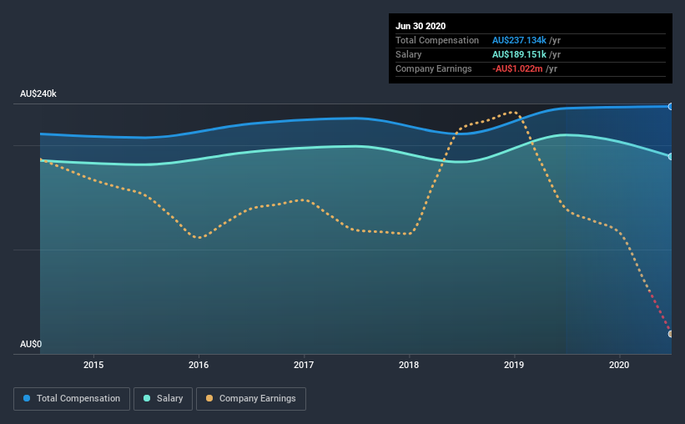The width and height of the screenshot is (685, 424).
Task: Click the Total Compensation endpoint marker for Jun 2020
Action: click(x=671, y=106)
